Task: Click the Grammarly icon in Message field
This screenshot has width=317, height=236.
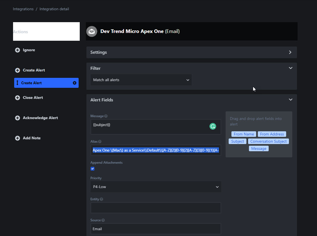Action: [213, 126]
